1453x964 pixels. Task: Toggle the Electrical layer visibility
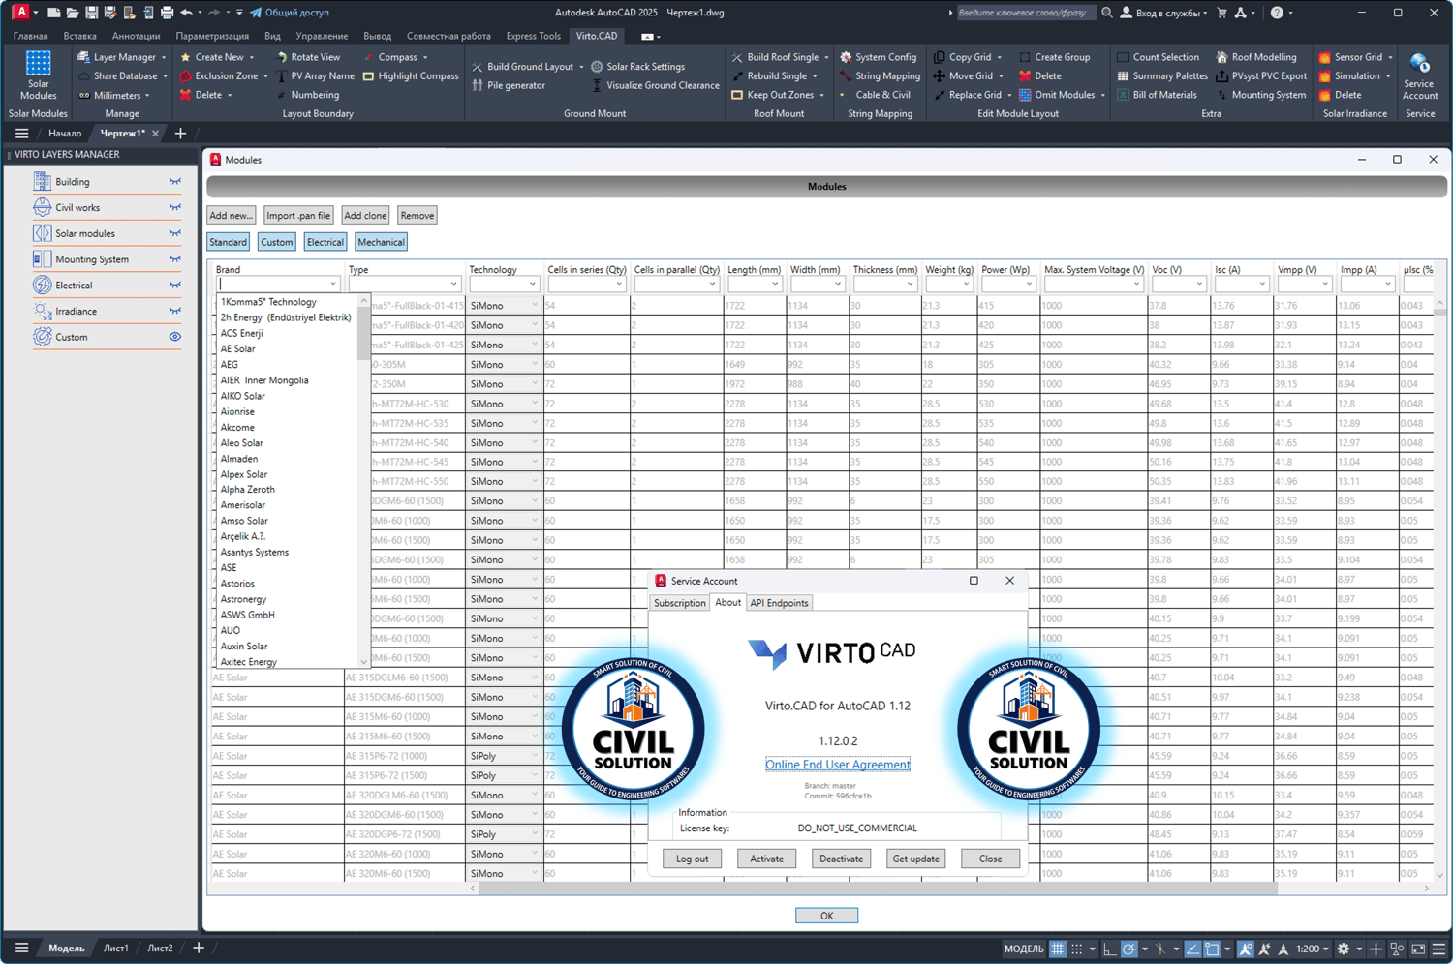pos(175,285)
